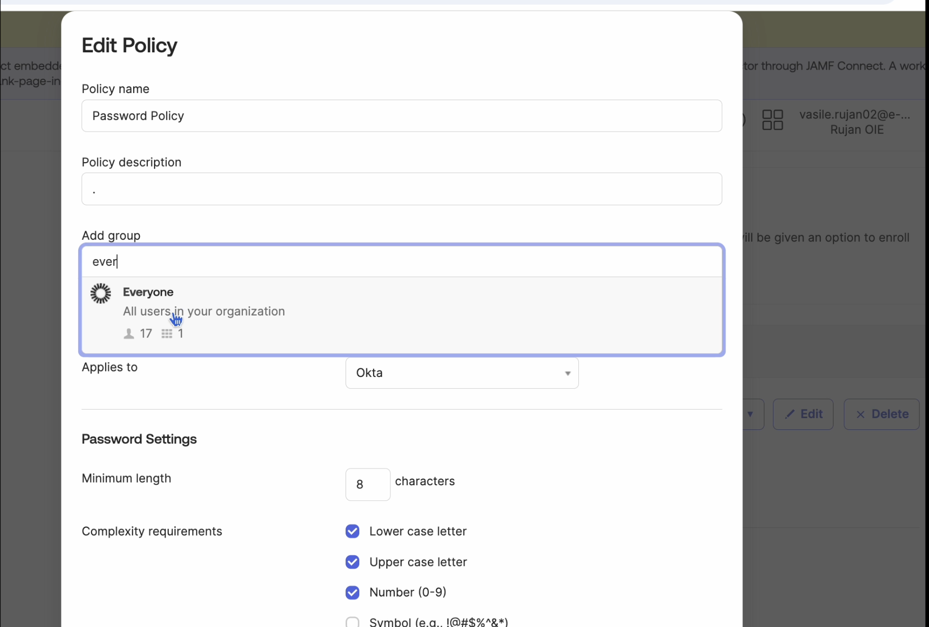Image resolution: width=929 pixels, height=627 pixels.
Task: Uncheck the Lower case letter requirement
Action: [x=353, y=531]
